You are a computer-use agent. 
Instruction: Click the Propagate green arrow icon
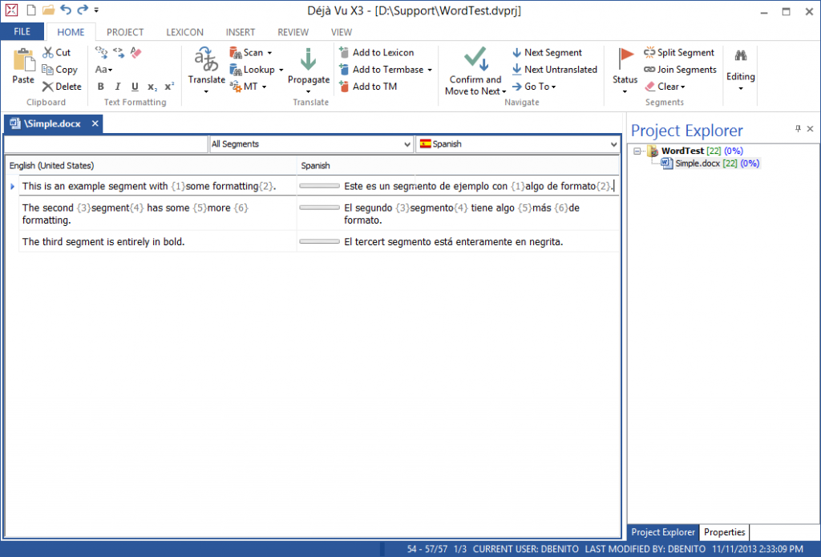309,59
